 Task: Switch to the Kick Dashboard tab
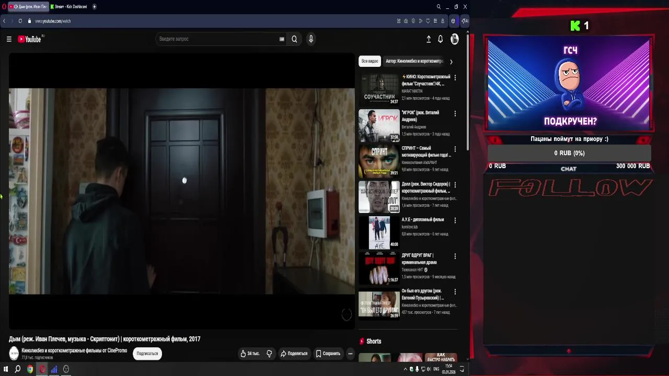(69, 7)
